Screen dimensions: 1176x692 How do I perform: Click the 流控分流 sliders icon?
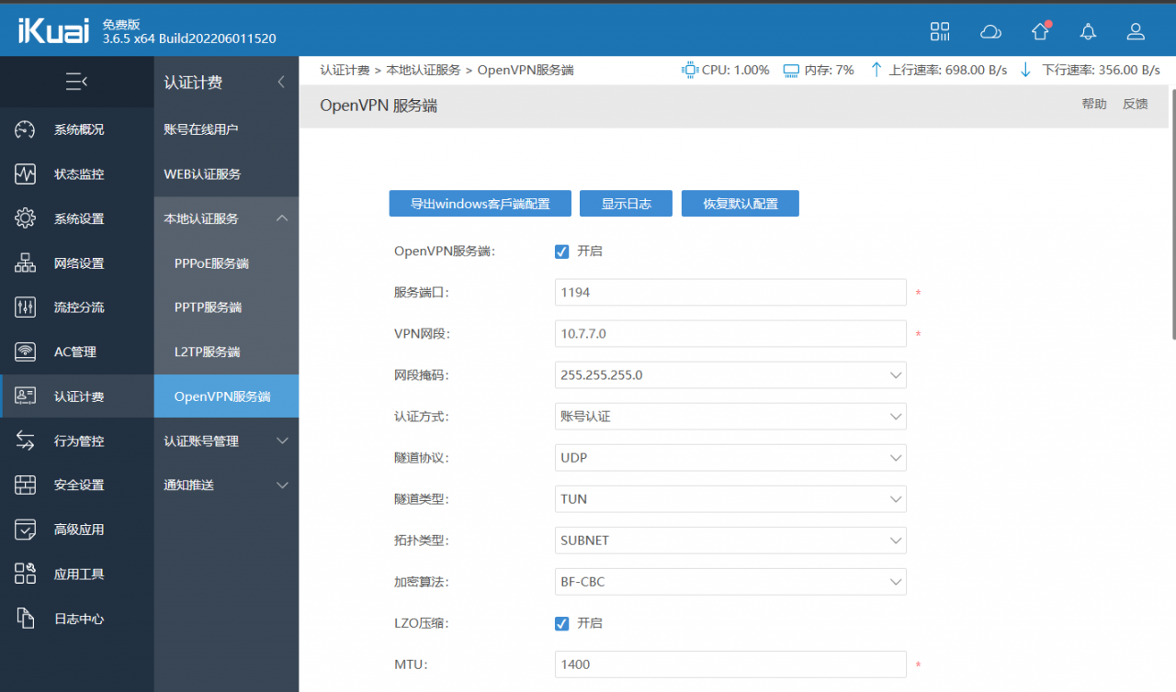[x=25, y=307]
